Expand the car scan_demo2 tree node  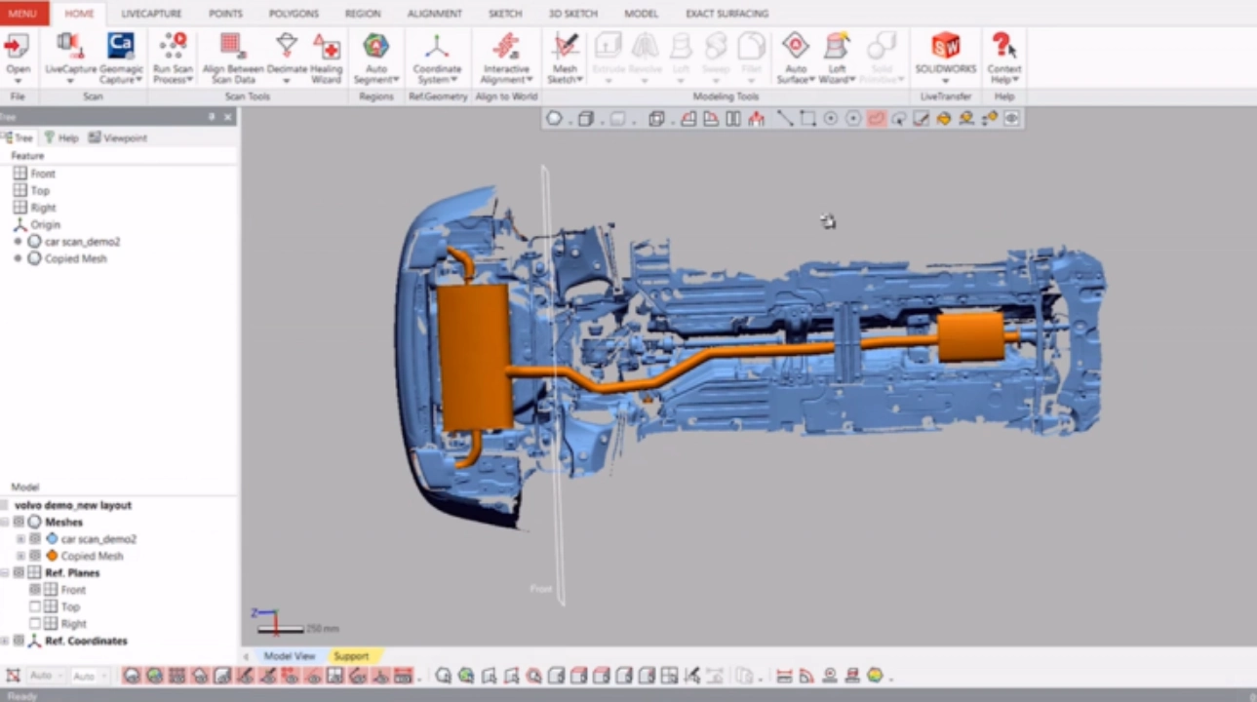pos(20,538)
